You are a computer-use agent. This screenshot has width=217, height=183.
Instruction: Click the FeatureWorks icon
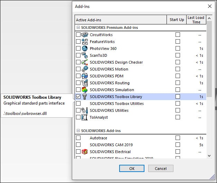point(85,42)
